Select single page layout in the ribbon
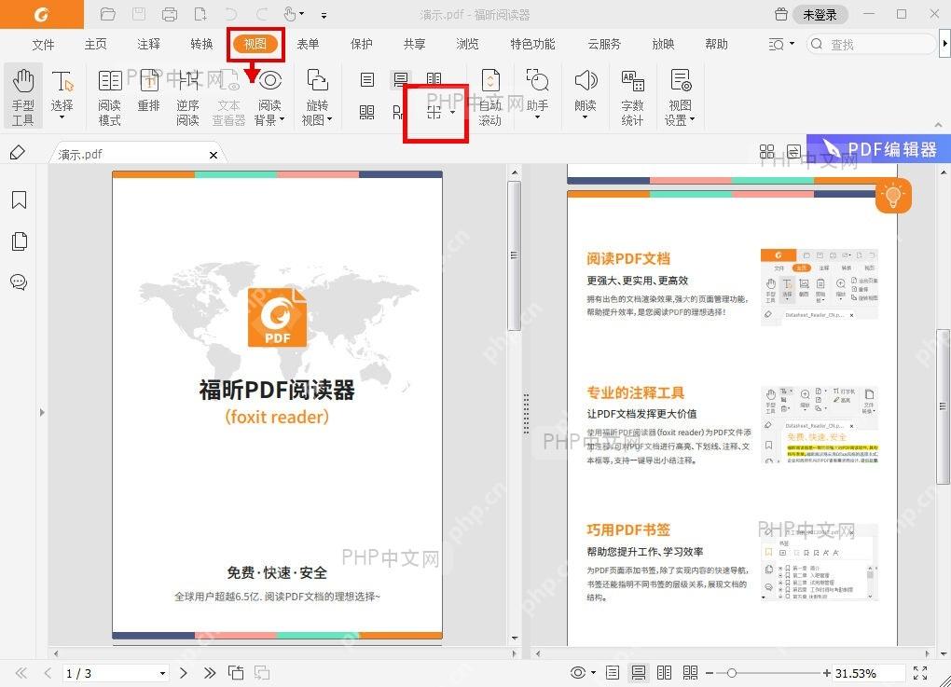This screenshot has height=687, width=951. [x=367, y=79]
